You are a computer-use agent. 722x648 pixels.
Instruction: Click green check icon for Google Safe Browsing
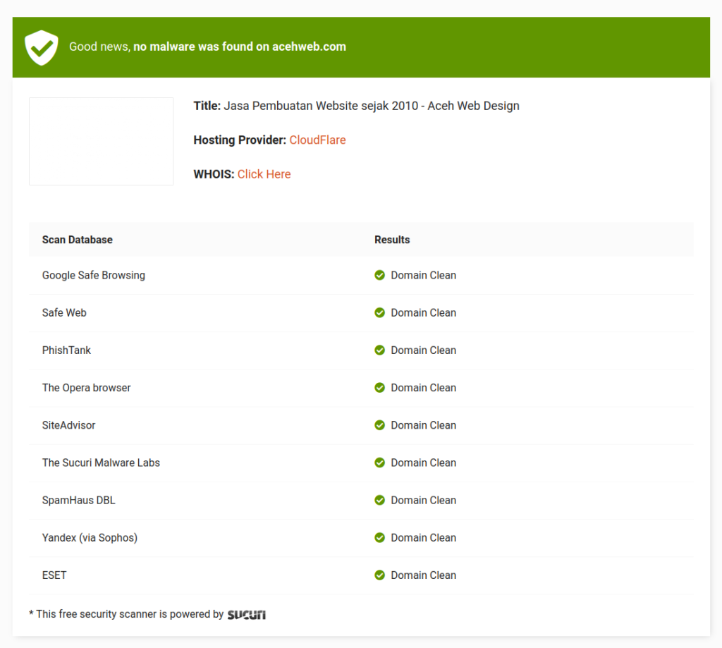click(379, 275)
